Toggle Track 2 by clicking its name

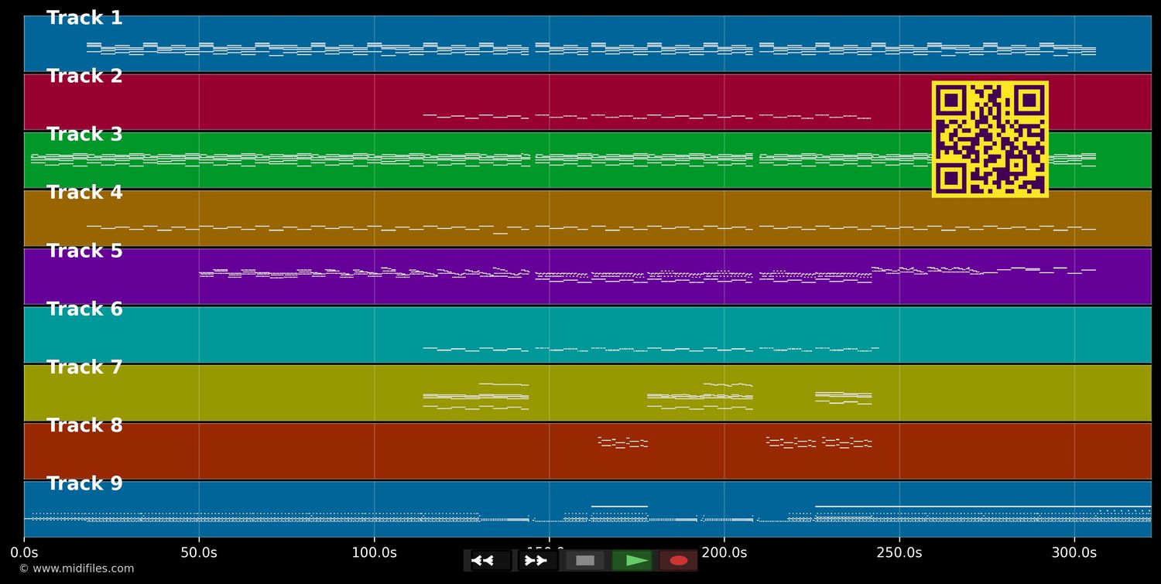click(84, 75)
